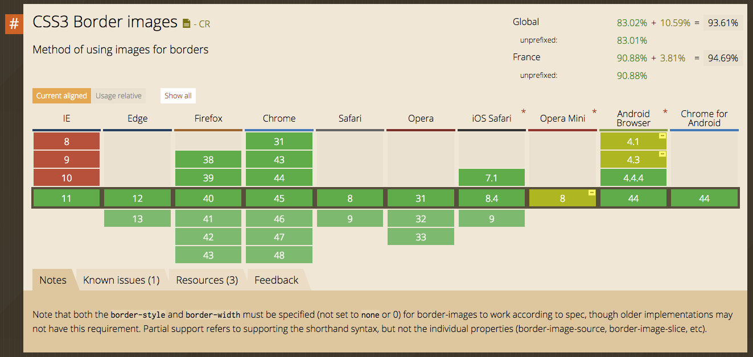Click the CSS3 Border images title link
753x357 pixels.
tap(105, 22)
